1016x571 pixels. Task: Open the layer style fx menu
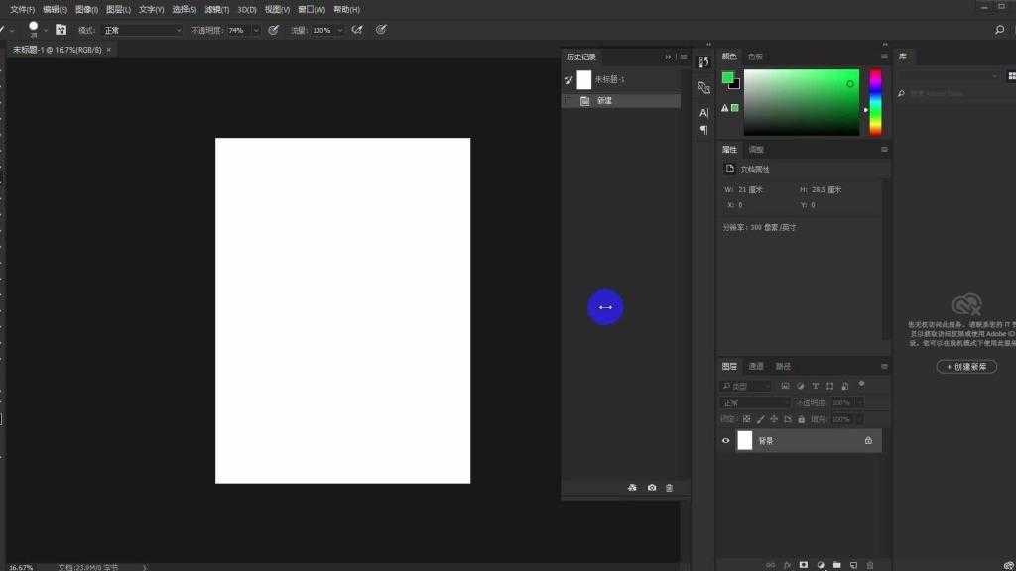coord(787,565)
